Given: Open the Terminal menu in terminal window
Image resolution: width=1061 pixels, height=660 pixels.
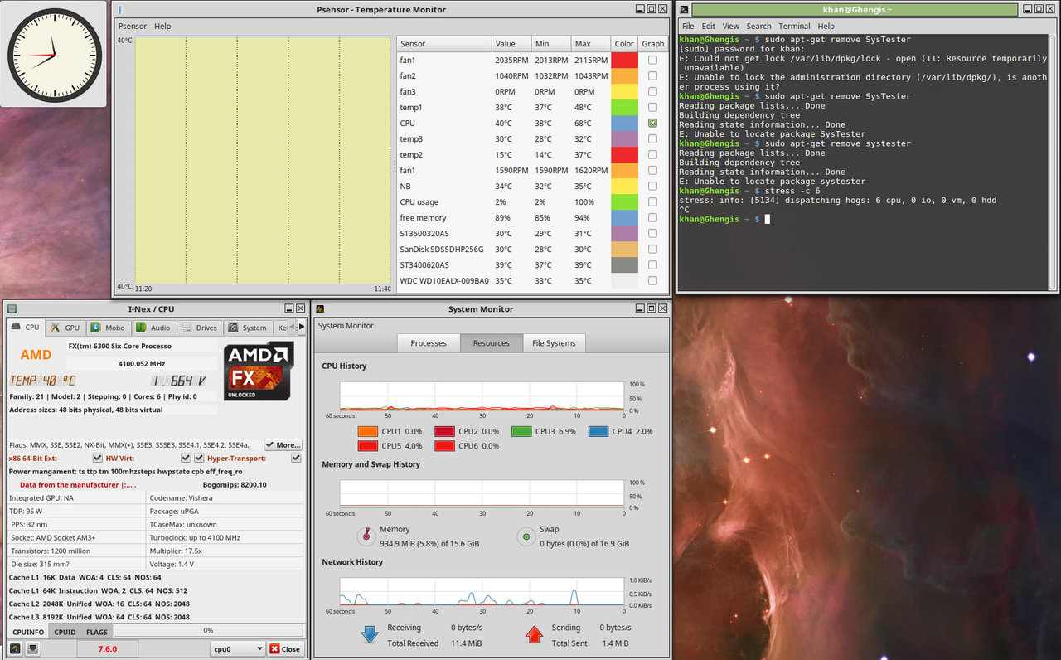Looking at the screenshot, I should click(x=794, y=26).
